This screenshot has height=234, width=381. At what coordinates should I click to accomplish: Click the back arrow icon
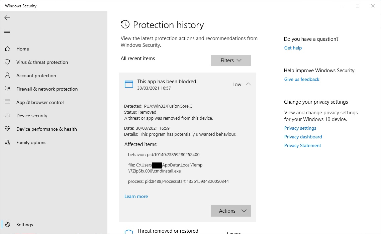click(x=7, y=18)
